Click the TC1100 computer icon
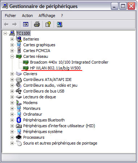 point(12,33)
